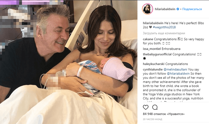
Task: Open cakane commenter profile
Action: (148, 39)
